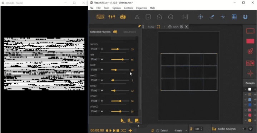Add to the white group with plus

pyautogui.click(x=255, y=89)
